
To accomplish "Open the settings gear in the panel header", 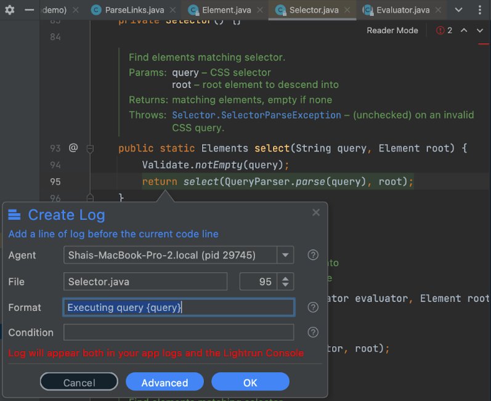I will [x=10, y=10].
